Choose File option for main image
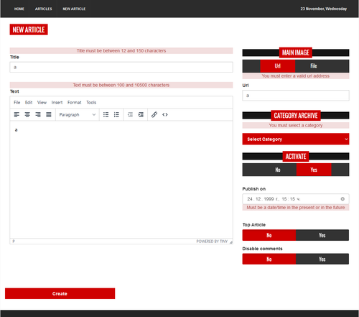The image size is (359, 317). click(314, 66)
